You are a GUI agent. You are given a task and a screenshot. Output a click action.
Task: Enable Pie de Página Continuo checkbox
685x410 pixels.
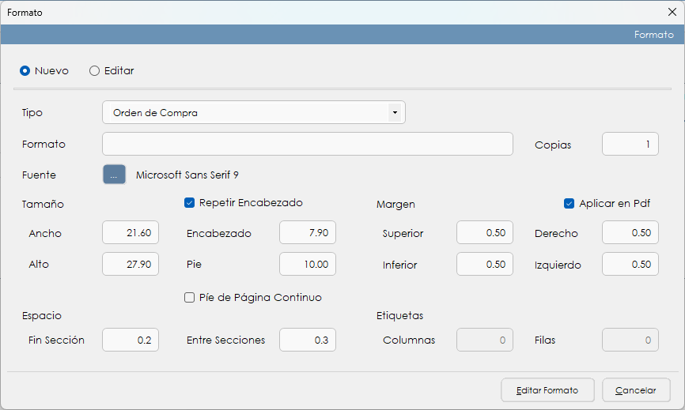tap(190, 298)
